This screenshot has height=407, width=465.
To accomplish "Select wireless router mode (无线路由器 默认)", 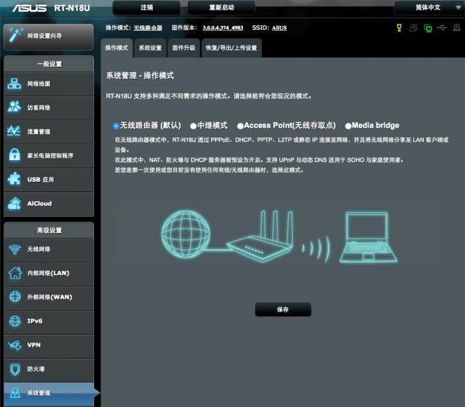I will (116, 126).
